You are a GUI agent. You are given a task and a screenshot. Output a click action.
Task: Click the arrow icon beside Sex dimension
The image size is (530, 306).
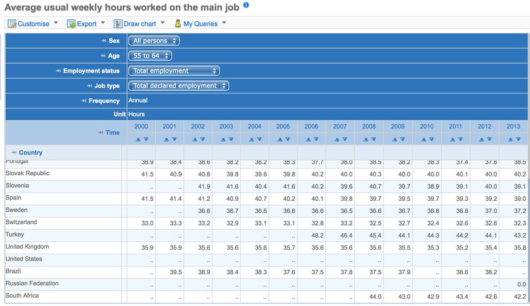click(104, 41)
